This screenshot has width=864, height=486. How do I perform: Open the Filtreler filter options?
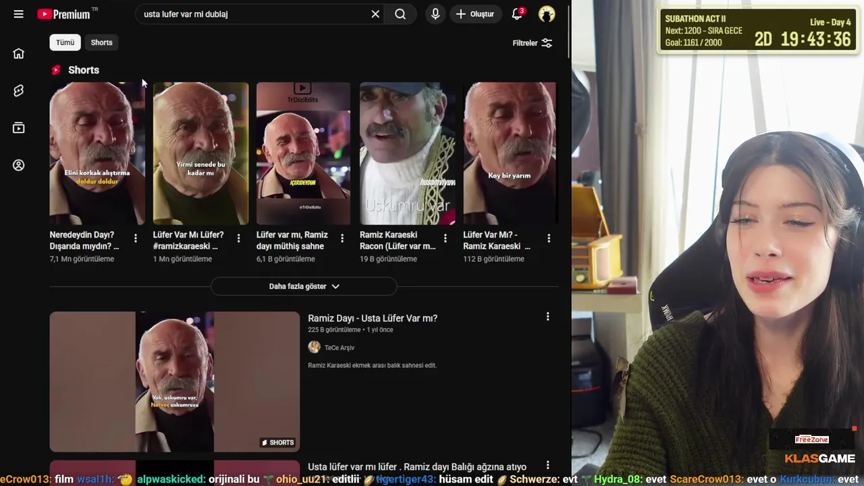pyautogui.click(x=533, y=43)
